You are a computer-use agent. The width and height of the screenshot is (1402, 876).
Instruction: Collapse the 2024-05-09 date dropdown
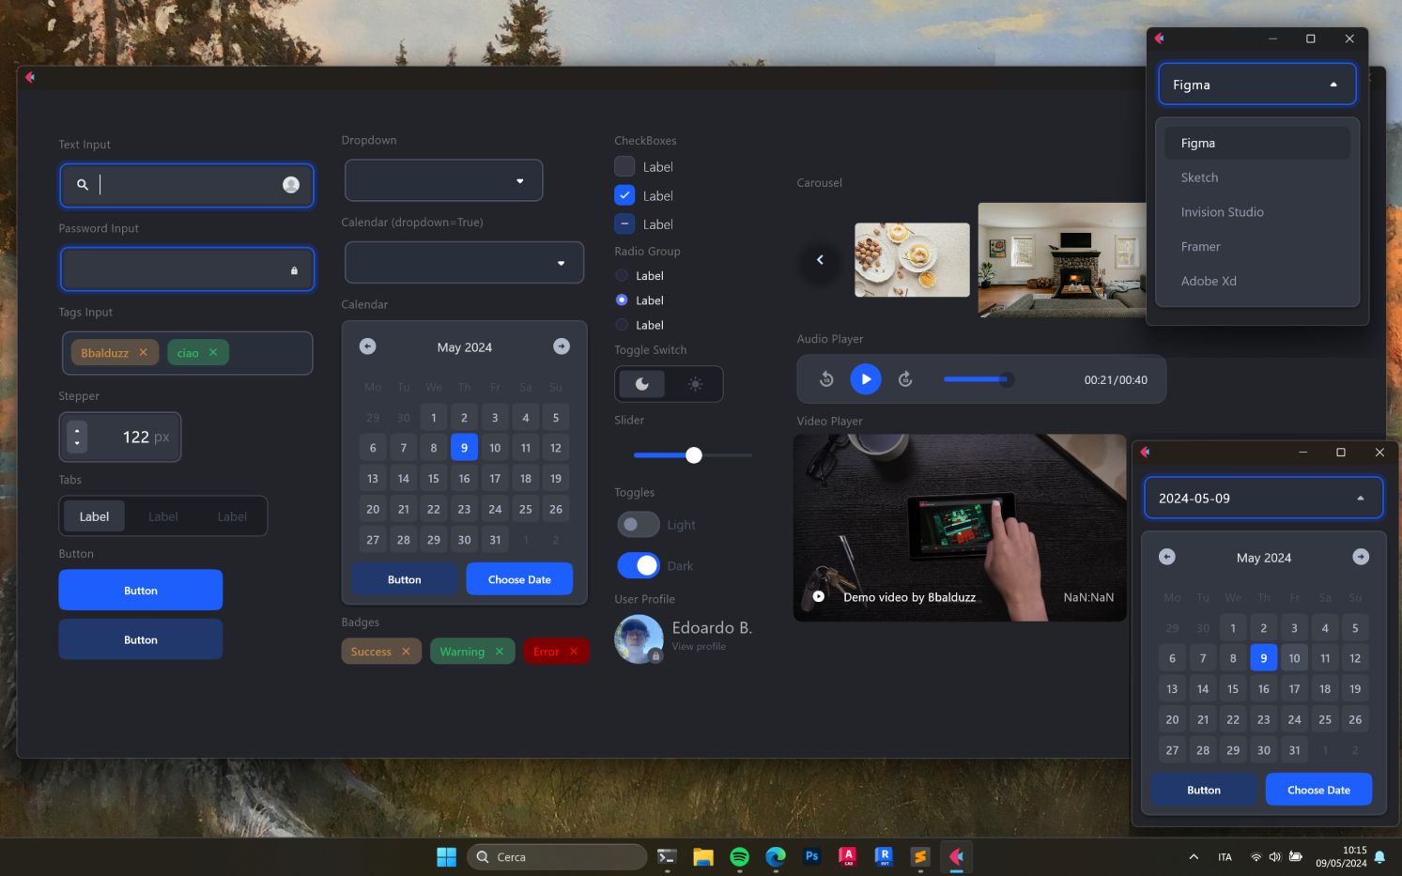click(x=1360, y=499)
